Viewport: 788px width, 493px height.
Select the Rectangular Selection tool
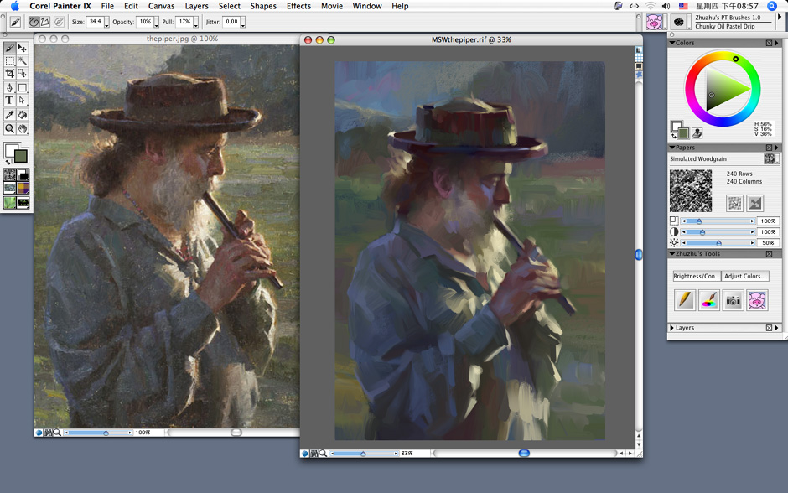pyautogui.click(x=9, y=61)
